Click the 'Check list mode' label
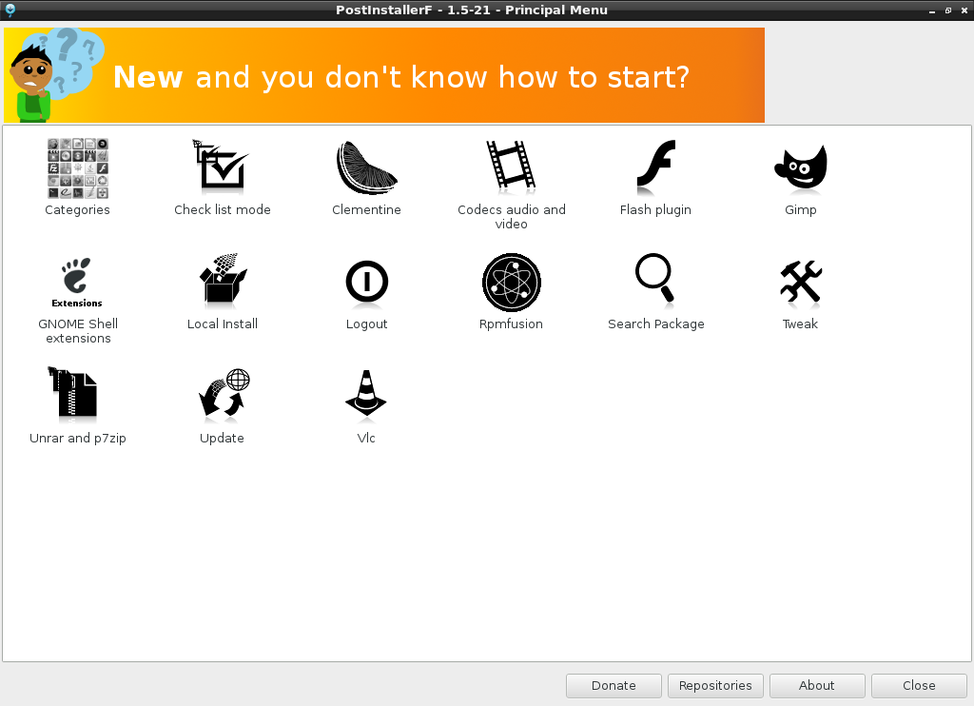Screen dimensions: 974x706 [x=223, y=209]
